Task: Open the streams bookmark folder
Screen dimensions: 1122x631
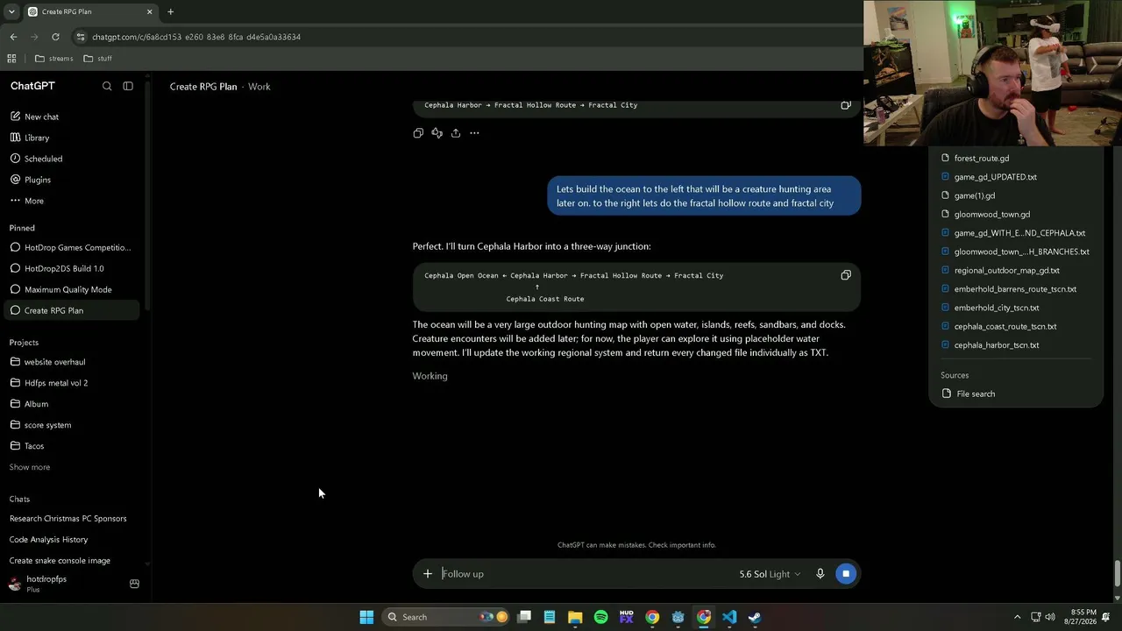Action: 54,59
